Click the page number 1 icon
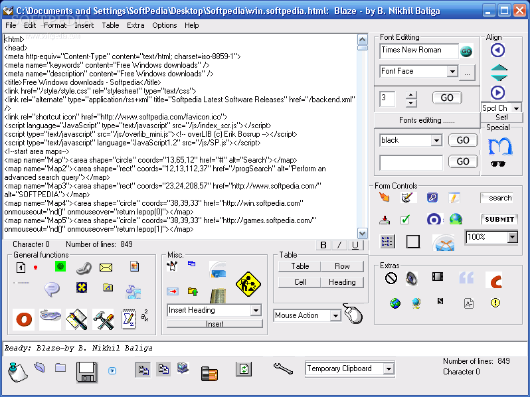This screenshot has width=530, height=397. click(21, 268)
